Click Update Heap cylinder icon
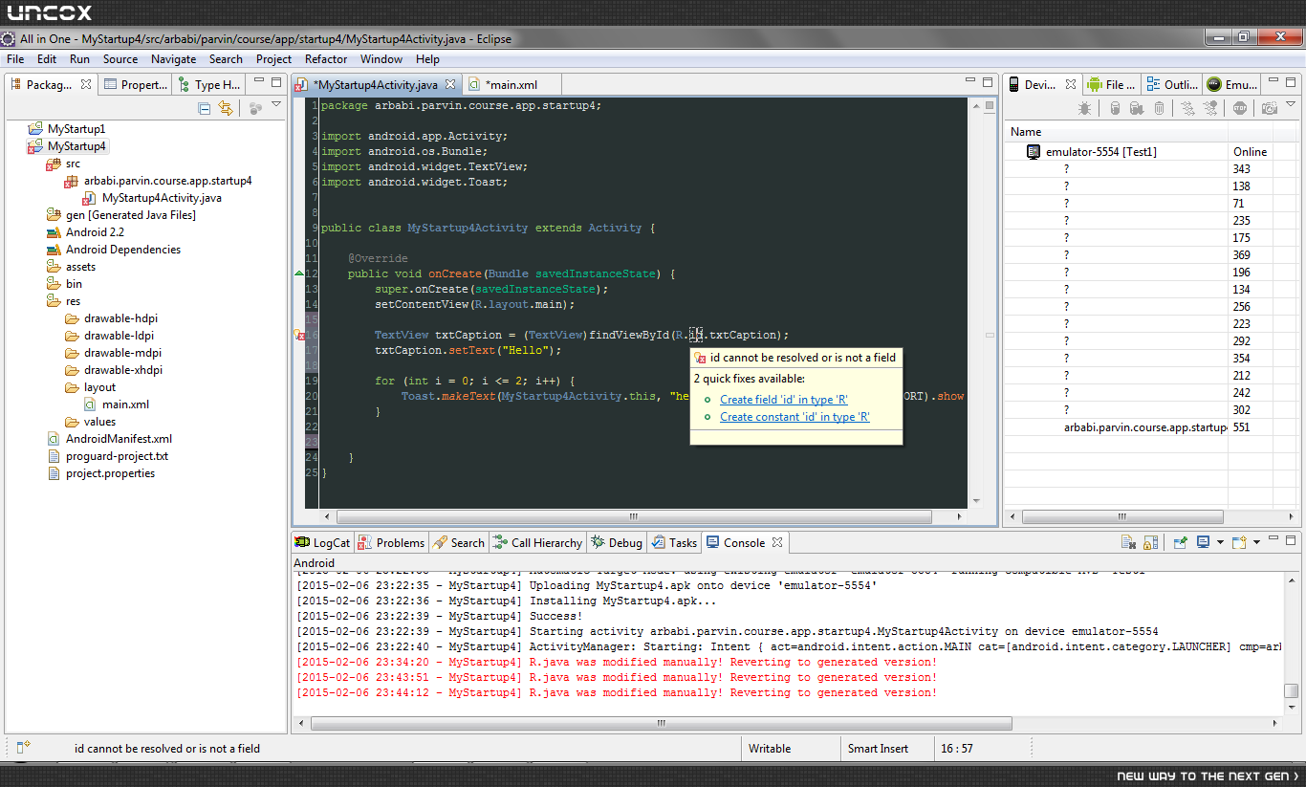Viewport: 1306px width, 787px height. click(1115, 109)
